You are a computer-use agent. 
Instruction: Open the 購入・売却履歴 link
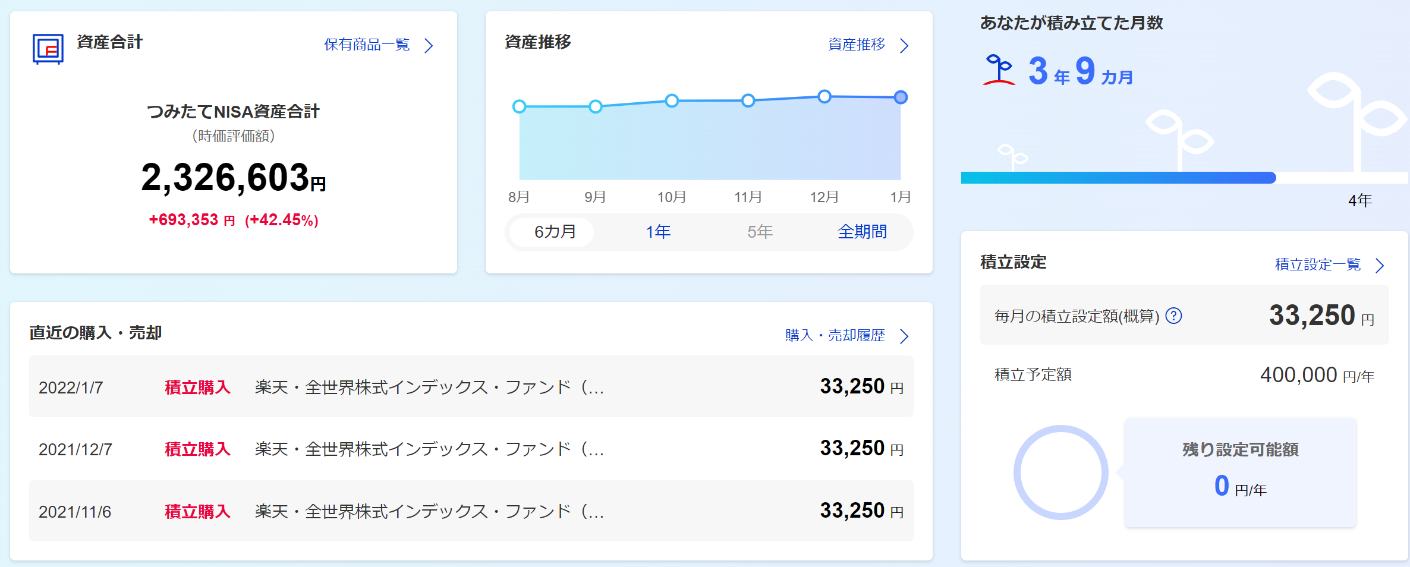pyautogui.click(x=835, y=336)
